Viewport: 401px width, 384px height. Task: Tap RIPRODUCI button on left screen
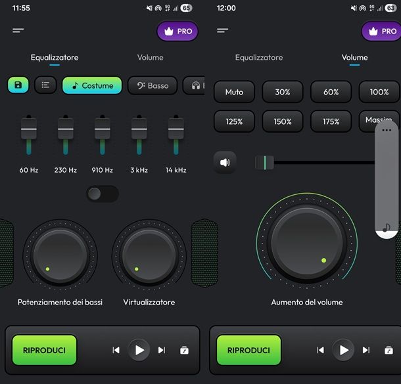pyautogui.click(x=44, y=350)
